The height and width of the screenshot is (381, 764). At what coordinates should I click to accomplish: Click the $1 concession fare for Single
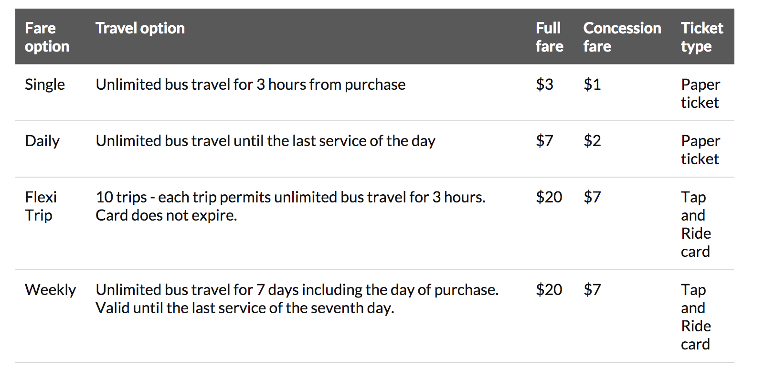click(592, 85)
